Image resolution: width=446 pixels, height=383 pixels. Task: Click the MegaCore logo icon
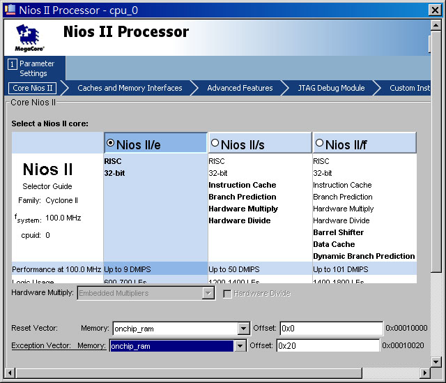pyautogui.click(x=28, y=38)
